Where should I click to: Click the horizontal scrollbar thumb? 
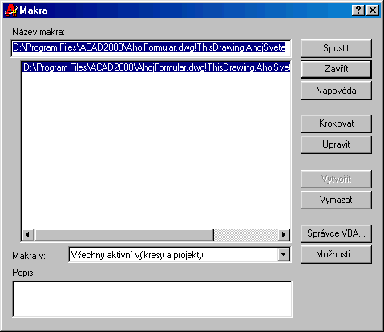(124, 235)
